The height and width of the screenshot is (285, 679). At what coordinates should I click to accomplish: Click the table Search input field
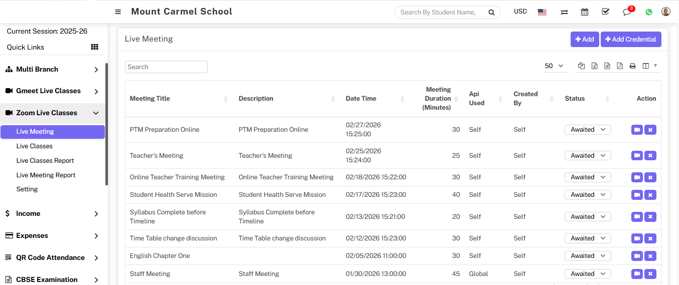tap(166, 67)
